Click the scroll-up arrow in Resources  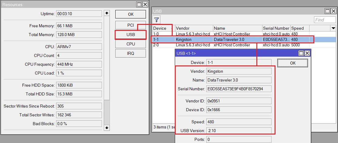click(x=106, y=13)
